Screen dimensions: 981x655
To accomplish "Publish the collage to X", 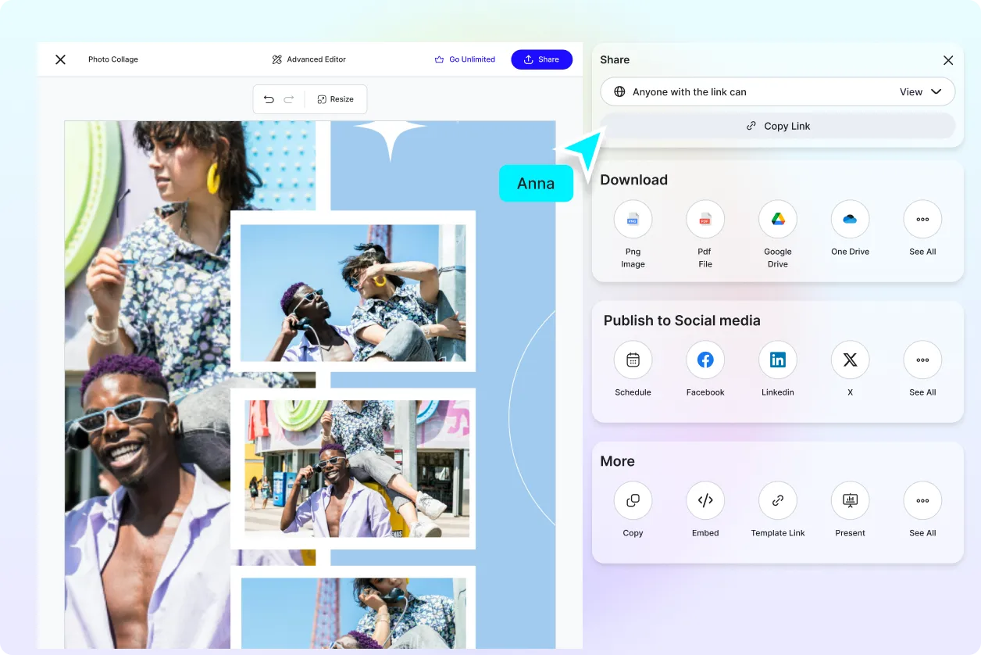I will point(850,360).
